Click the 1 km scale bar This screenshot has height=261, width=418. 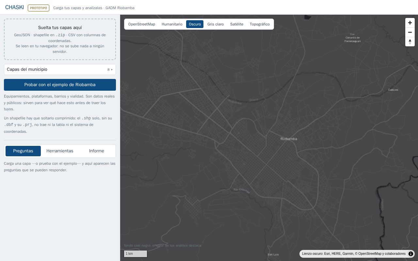pos(136,254)
